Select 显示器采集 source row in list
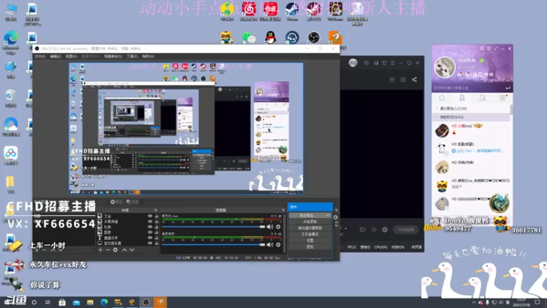The height and width of the screenshot is (308, 547). click(128, 243)
